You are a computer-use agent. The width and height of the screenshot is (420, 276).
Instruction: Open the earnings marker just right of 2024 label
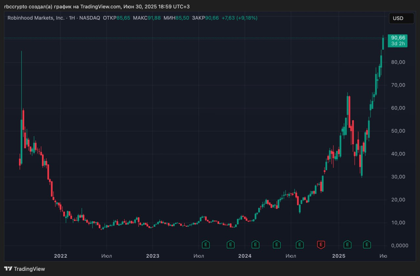pos(255,244)
